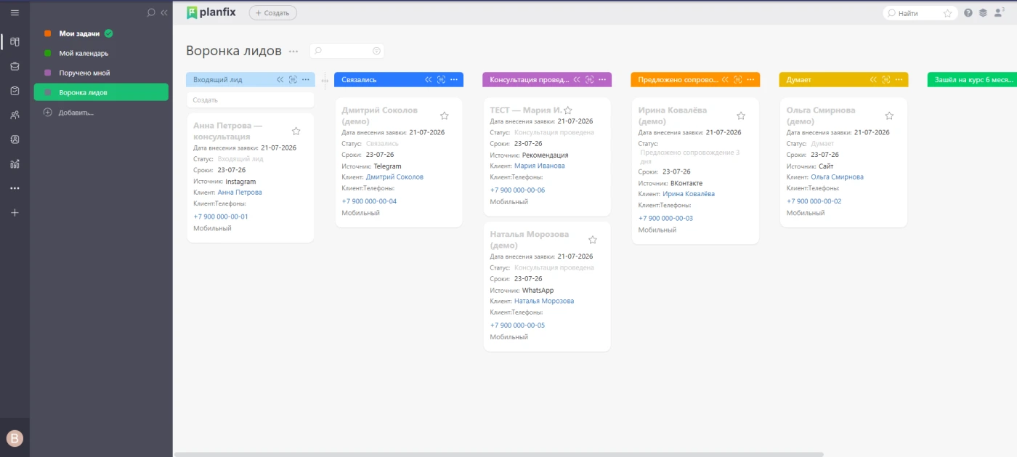This screenshot has height=457, width=1017.
Task: Click the Создать button in the header
Action: [x=272, y=12]
